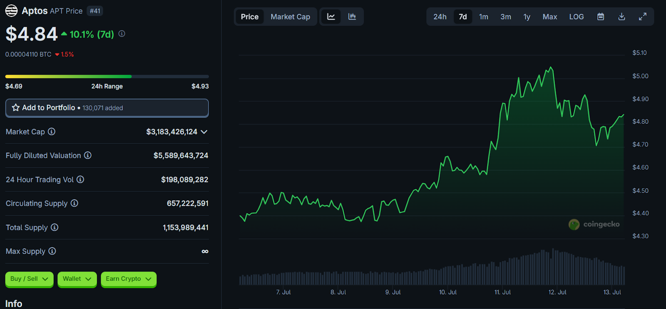Select the 1y time range

[x=527, y=17]
